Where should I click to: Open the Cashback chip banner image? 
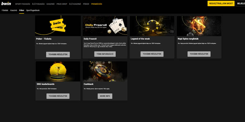pos(105,71)
